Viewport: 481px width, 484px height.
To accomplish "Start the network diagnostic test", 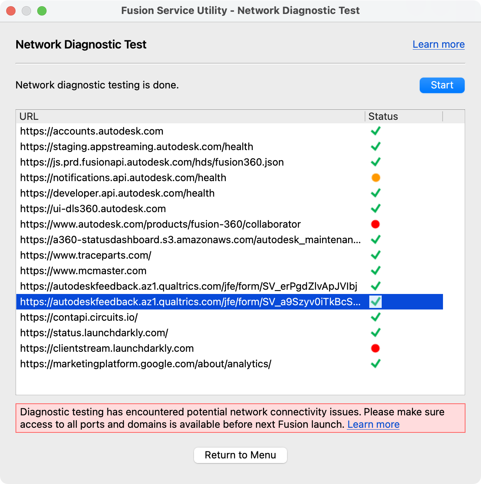I will 442,85.
